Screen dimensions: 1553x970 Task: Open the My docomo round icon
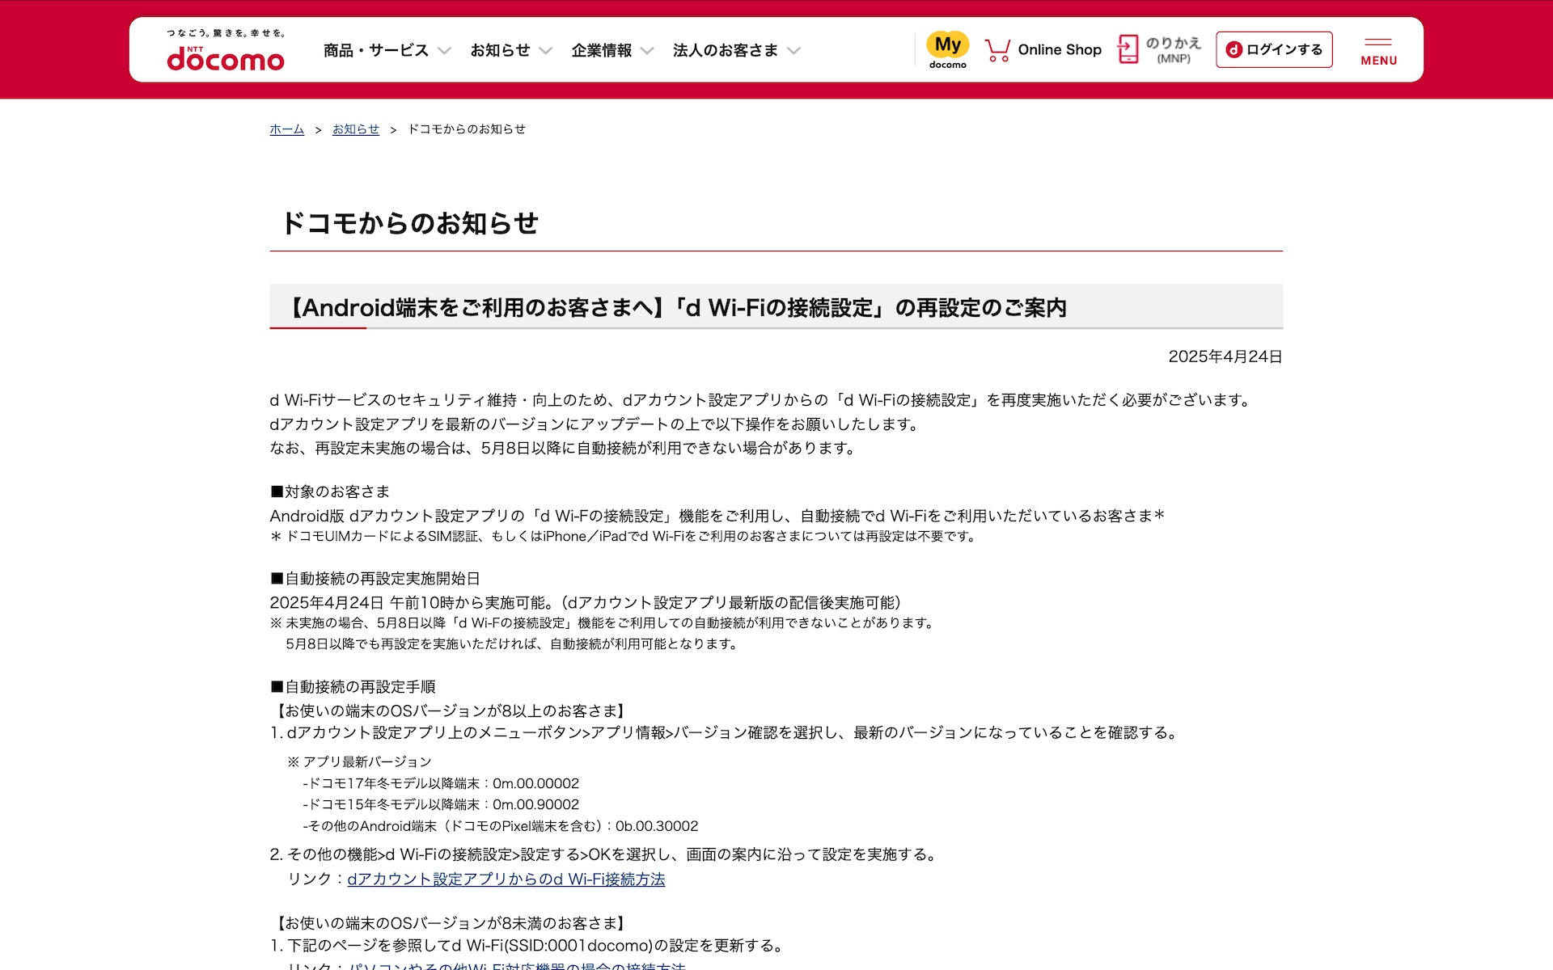coord(947,46)
